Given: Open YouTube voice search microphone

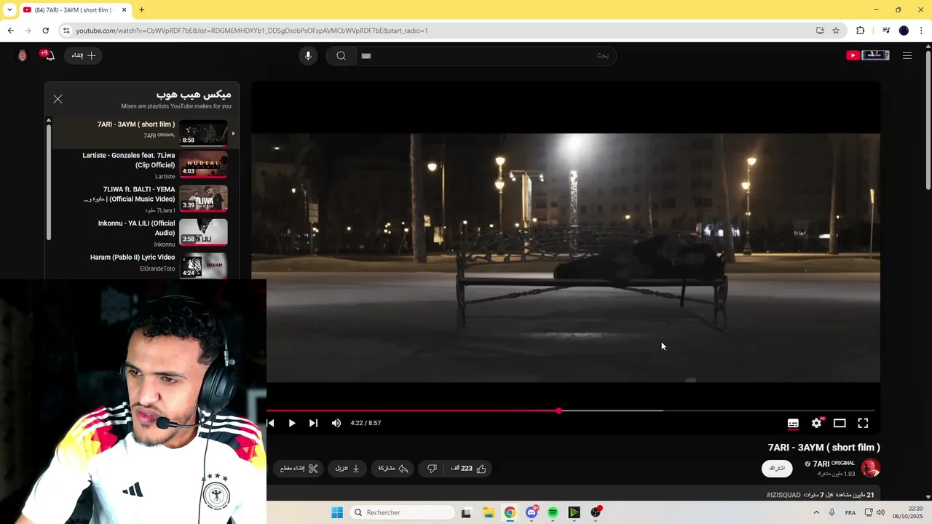Looking at the screenshot, I should pyautogui.click(x=308, y=55).
